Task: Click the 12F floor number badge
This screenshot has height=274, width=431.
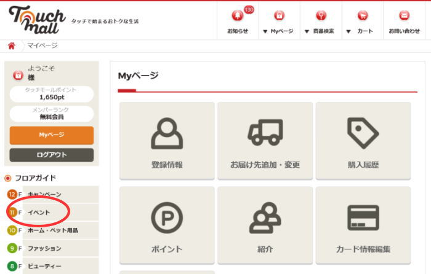Action: pyautogui.click(x=12, y=195)
